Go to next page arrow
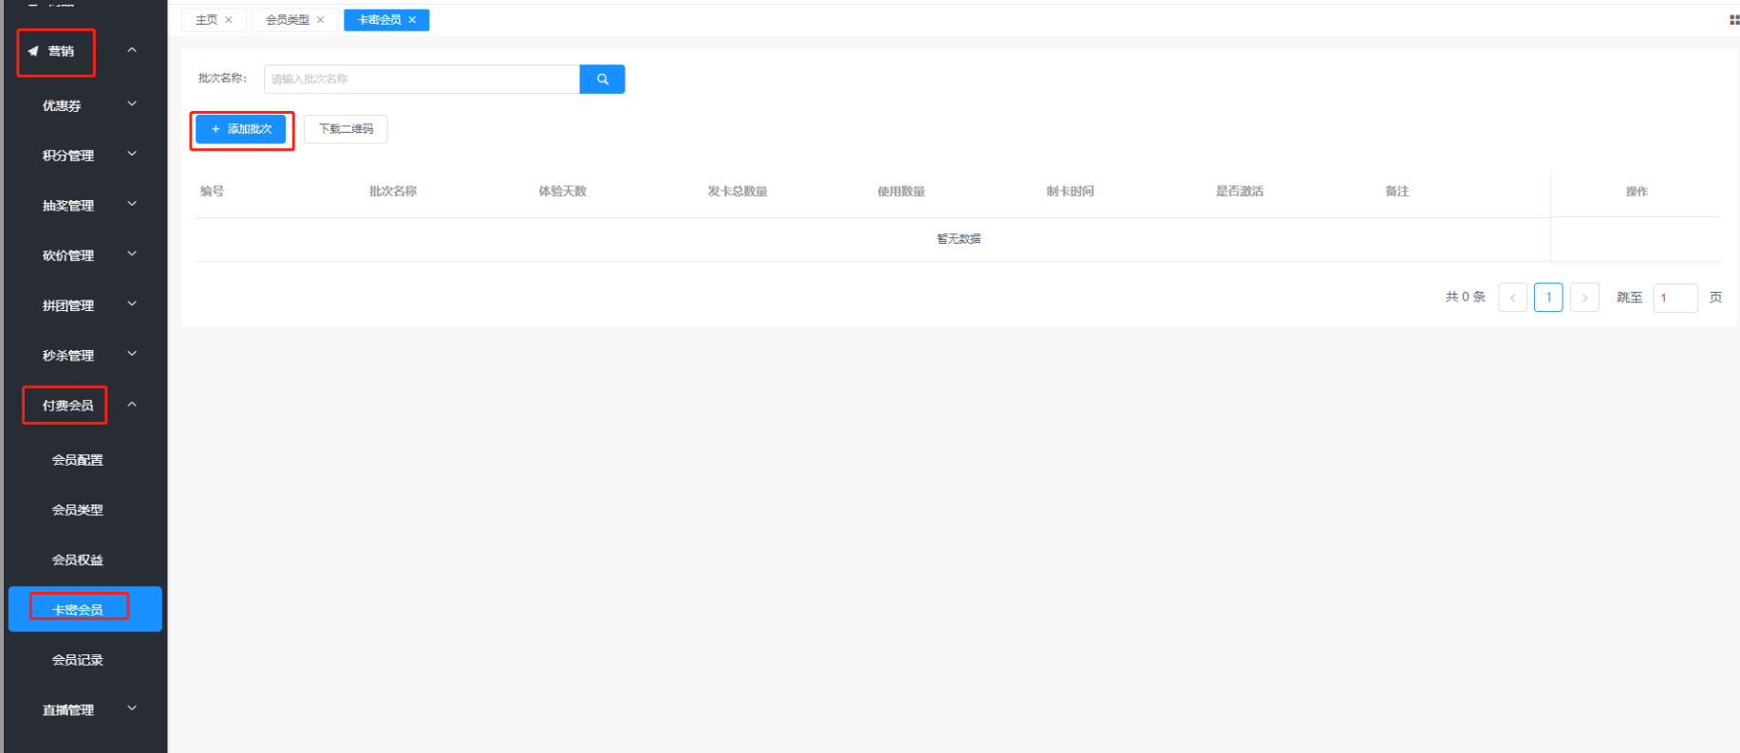Viewport: 1740px width, 753px height. click(x=1584, y=298)
